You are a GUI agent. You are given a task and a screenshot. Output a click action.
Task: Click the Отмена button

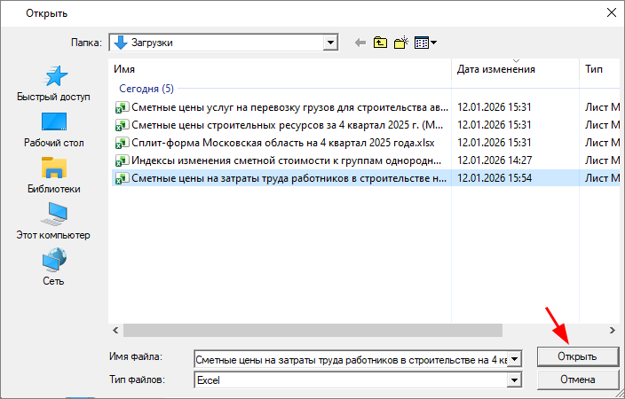[x=577, y=379]
